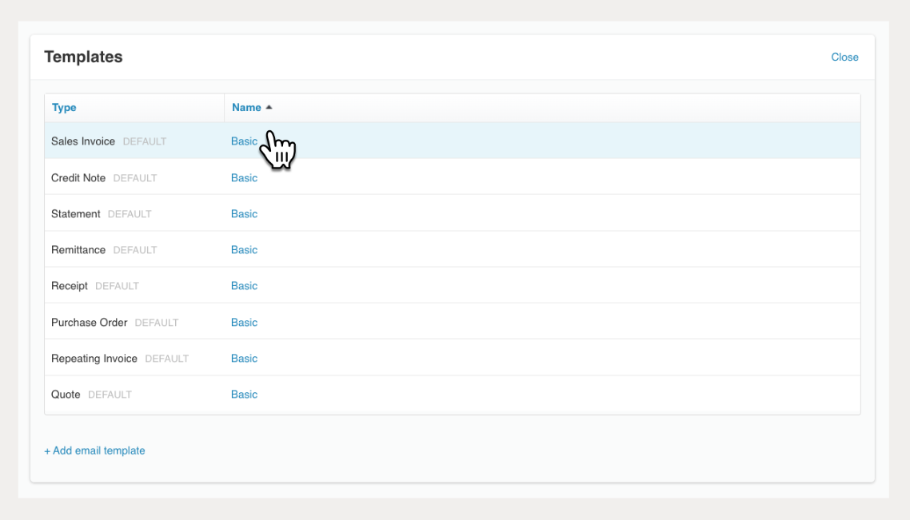Click the sort arrow beside Name
Image resolution: width=910 pixels, height=520 pixels.
coord(269,107)
